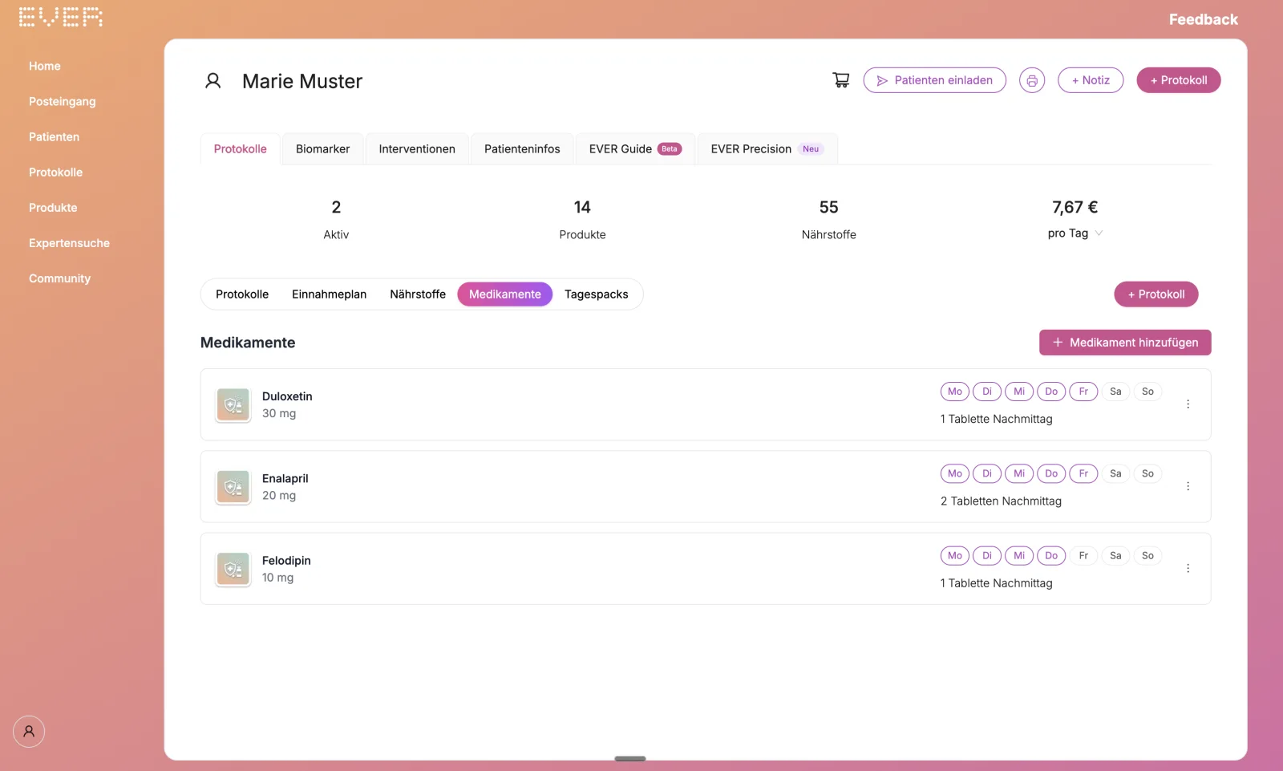Open the Feedback link
1283x771 pixels.
click(1203, 19)
